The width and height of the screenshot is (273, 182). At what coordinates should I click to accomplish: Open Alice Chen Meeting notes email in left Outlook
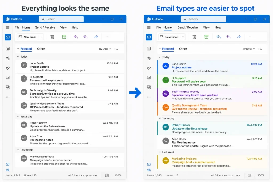70,140
